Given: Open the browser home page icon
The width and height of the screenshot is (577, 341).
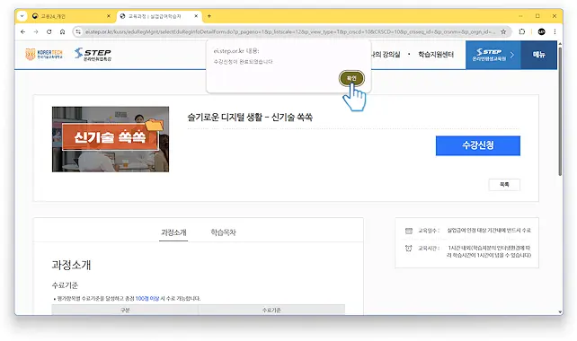Looking at the screenshot, I should (62, 32).
